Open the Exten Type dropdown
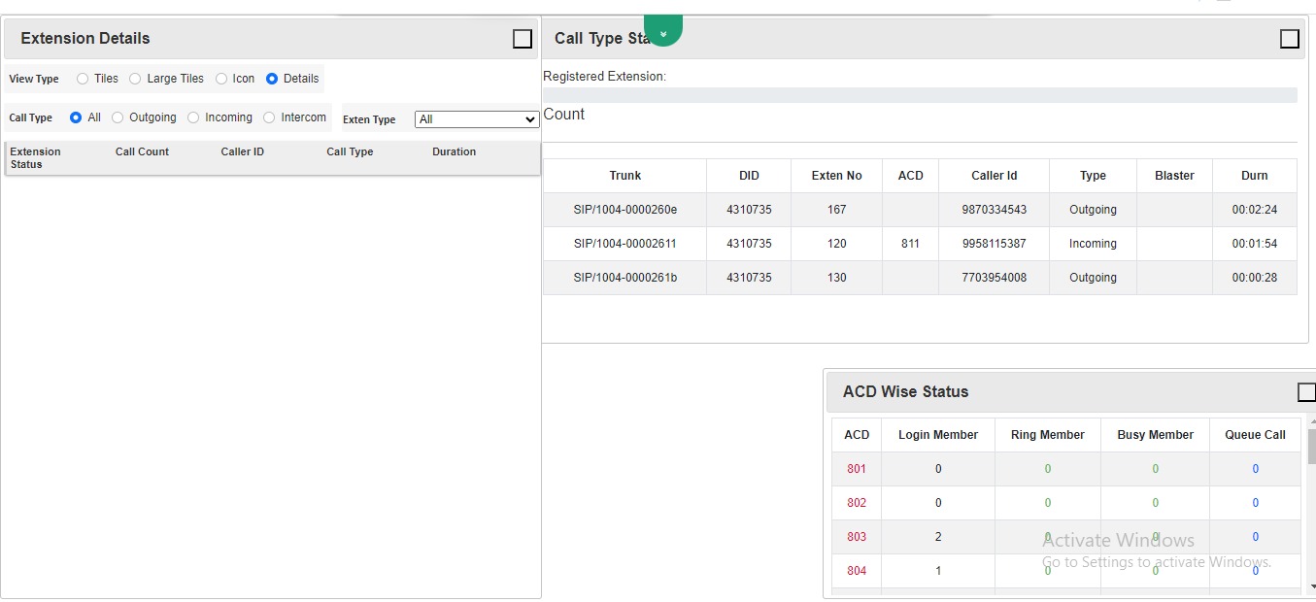The width and height of the screenshot is (1316, 602). [476, 119]
